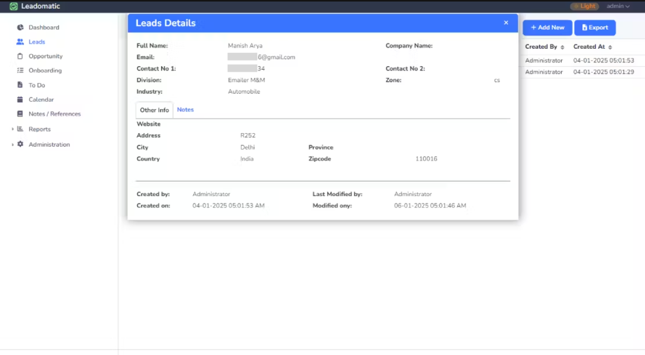The width and height of the screenshot is (645, 355).
Task: Expand the Reports tree arrow
Action: [x=13, y=129]
